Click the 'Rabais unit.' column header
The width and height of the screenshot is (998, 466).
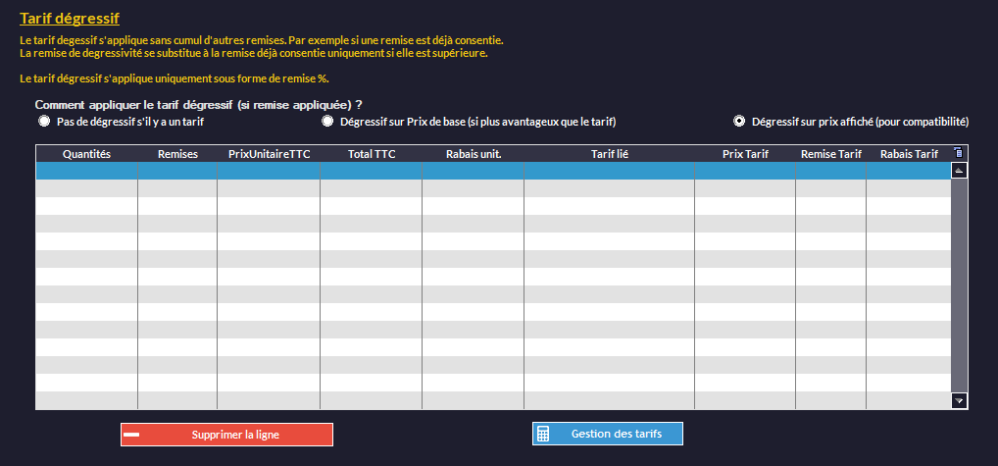click(x=474, y=154)
